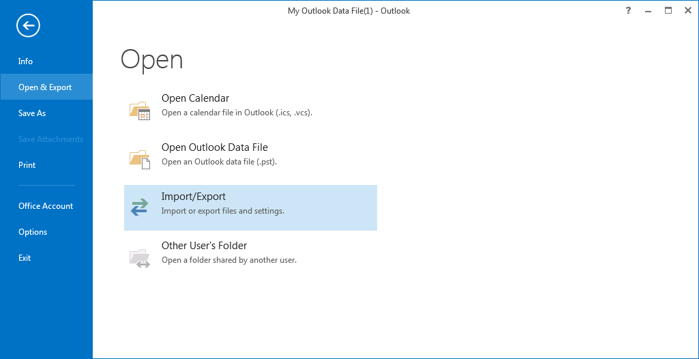The width and height of the screenshot is (699, 359).
Task: Launch the Import/Export wizard title
Action: (194, 197)
